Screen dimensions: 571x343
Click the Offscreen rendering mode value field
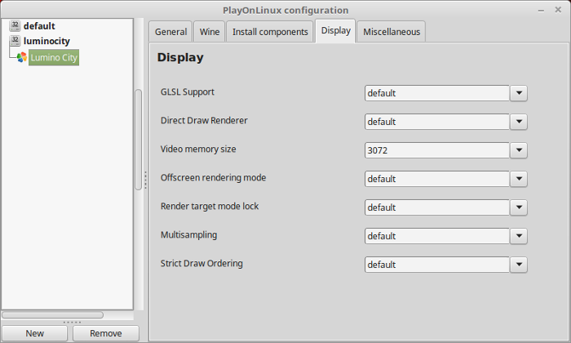[437, 179]
